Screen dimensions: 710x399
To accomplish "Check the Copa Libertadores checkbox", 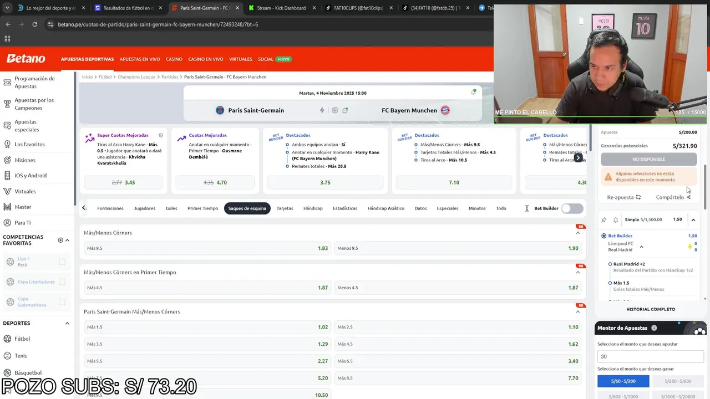I will click(x=62, y=282).
